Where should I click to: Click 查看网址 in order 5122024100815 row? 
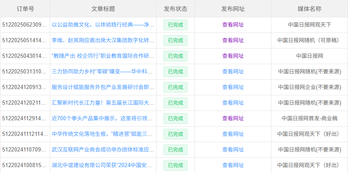233,165
